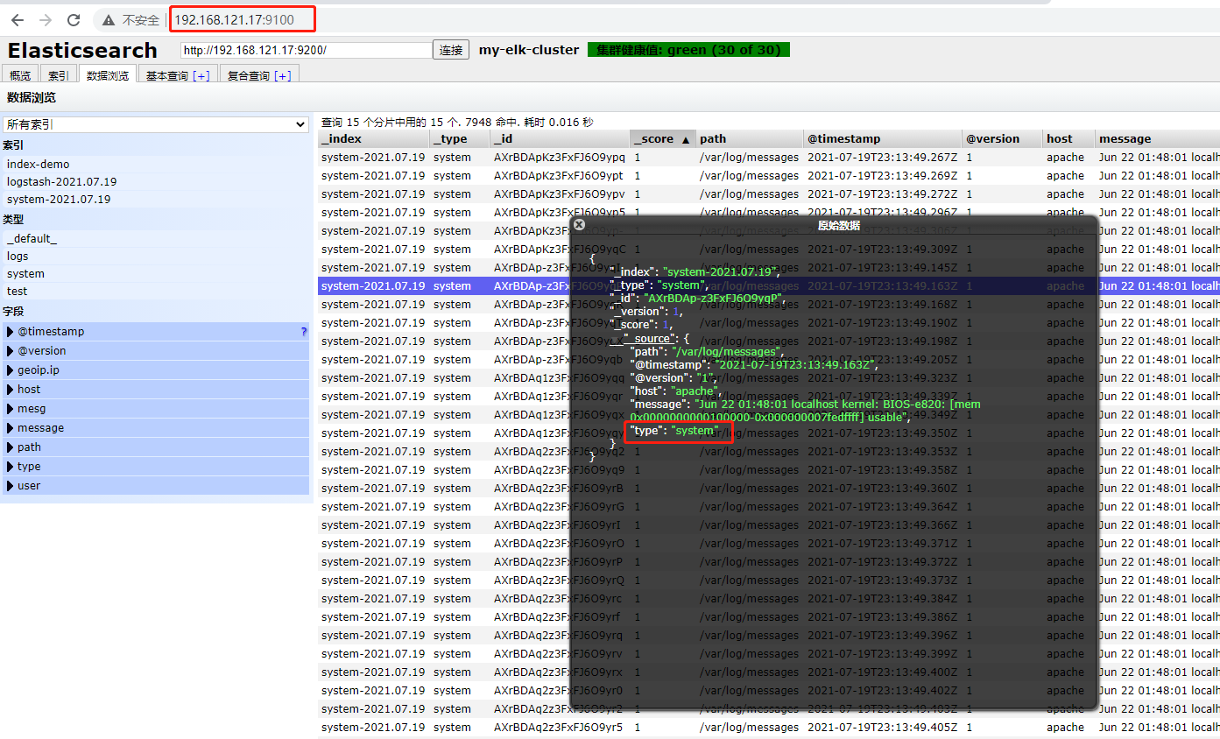
Task: Click the @timestamp field help question mark
Action: 304,332
